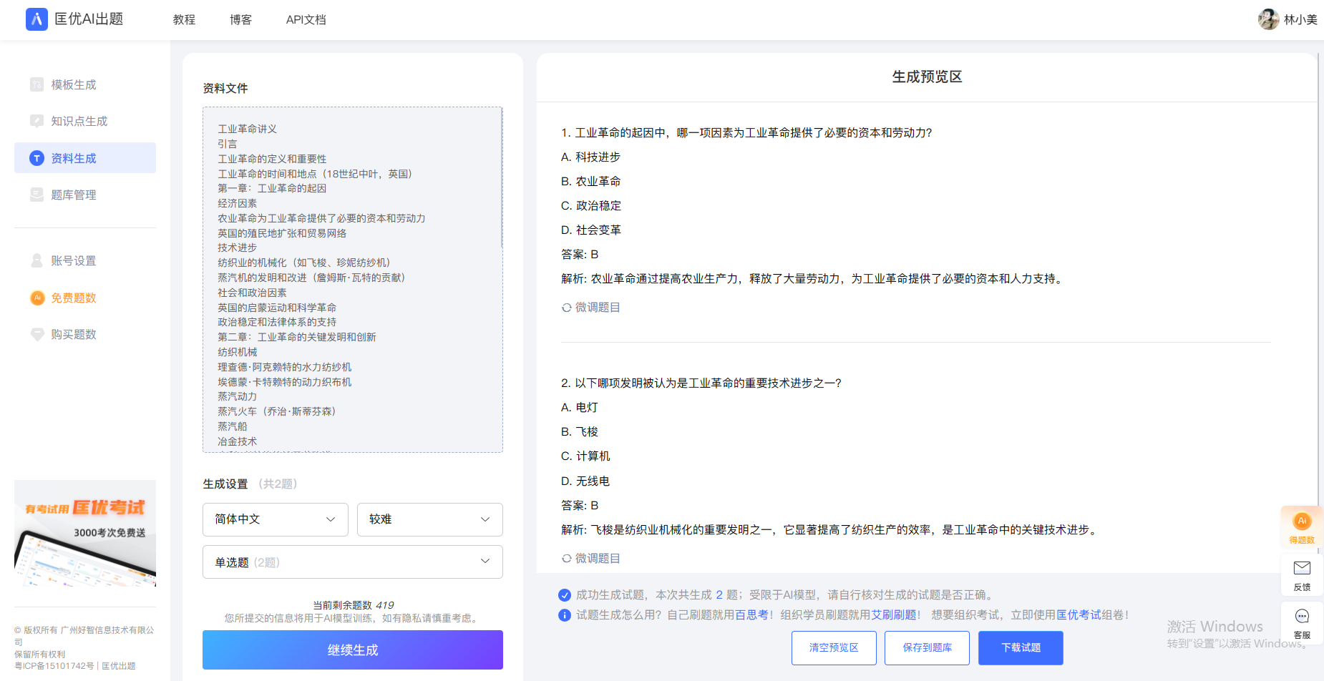The width and height of the screenshot is (1324, 681).
Task: Click the line 蒸汽火车（乔治·斯蒂芬森）
Action: (x=276, y=411)
